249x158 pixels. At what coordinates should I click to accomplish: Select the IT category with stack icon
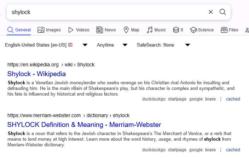[178, 30]
